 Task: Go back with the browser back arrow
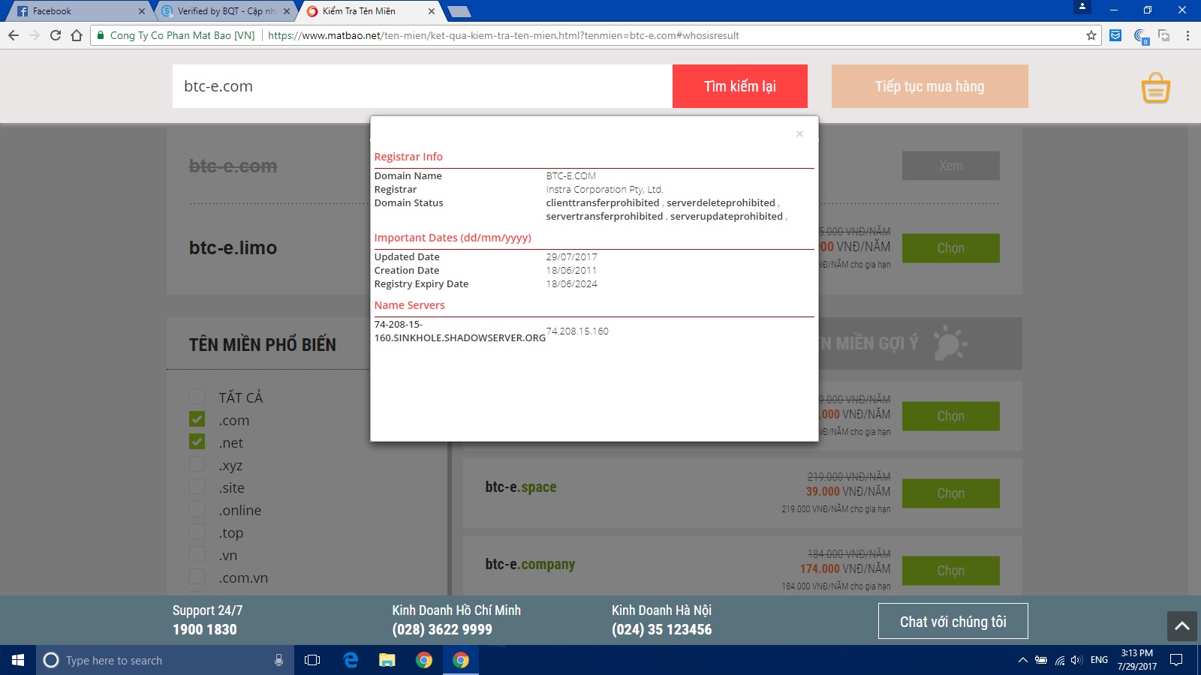point(14,35)
